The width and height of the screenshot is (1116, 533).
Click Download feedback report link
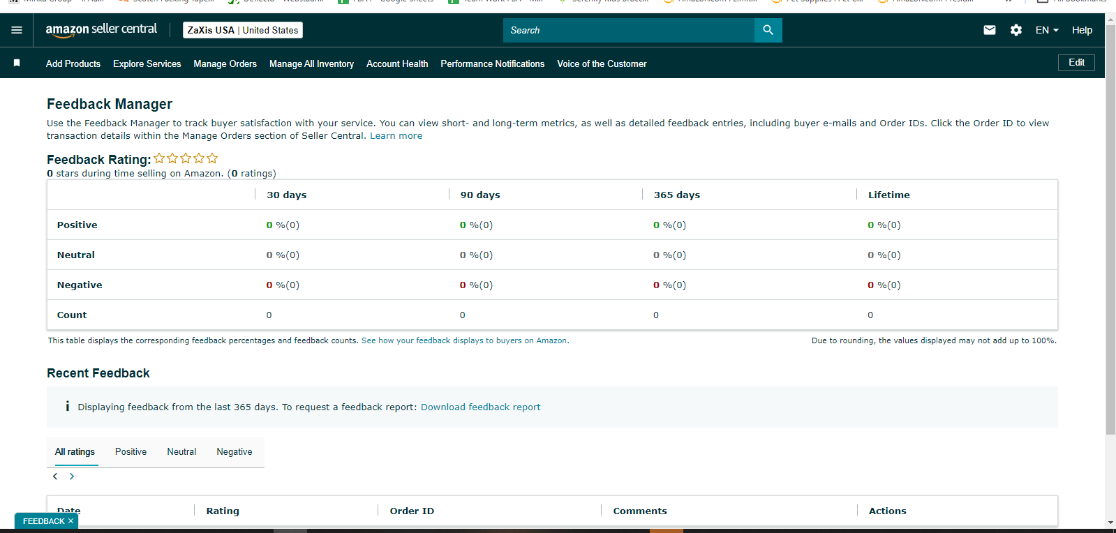480,407
